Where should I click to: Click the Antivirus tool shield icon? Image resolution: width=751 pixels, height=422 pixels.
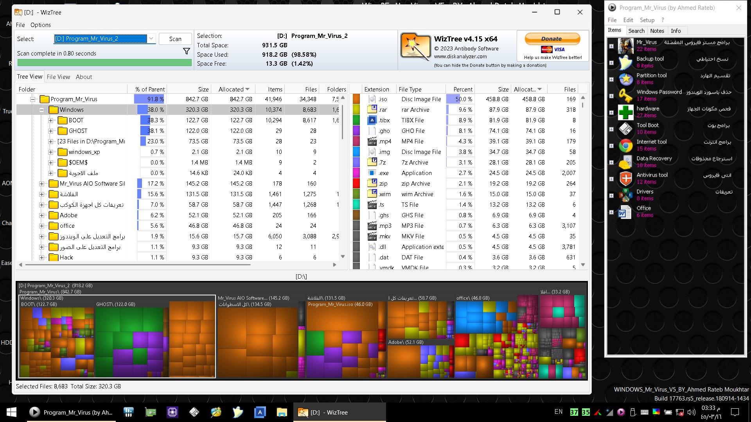pos(626,179)
